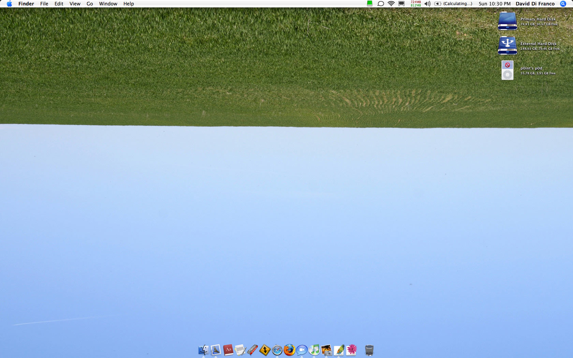Viewport: 573px width, 358px height.
Task: Open iPhoto from the Dock
Action: [326, 350]
